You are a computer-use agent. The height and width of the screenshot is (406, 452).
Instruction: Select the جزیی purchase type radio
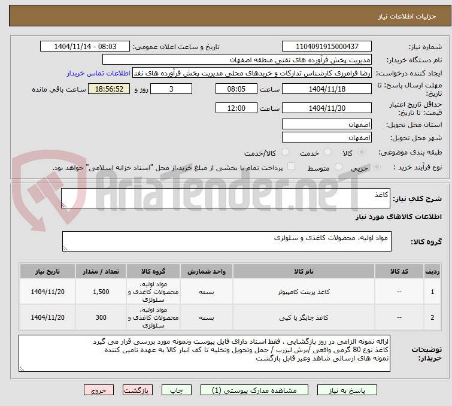(x=377, y=167)
